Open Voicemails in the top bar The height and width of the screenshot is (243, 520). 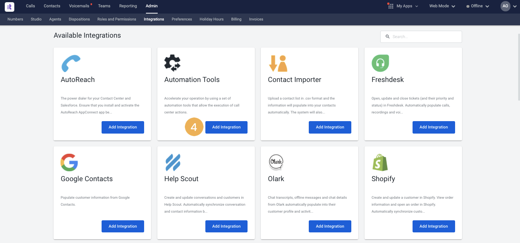79,6
